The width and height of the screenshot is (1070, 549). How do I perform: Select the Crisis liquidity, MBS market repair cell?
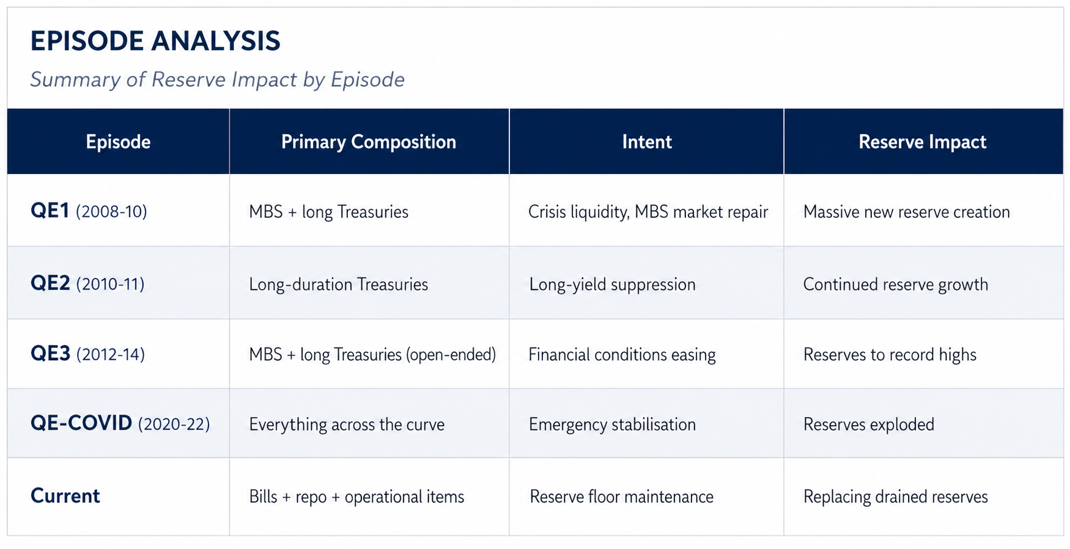pyautogui.click(x=648, y=212)
